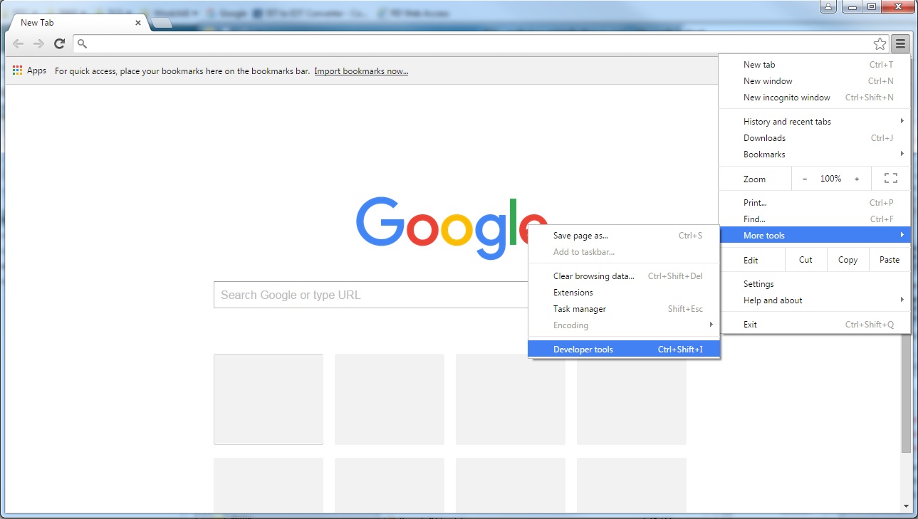Reload the page with the refresh icon
Viewport: 918px width, 519px height.
(x=60, y=44)
